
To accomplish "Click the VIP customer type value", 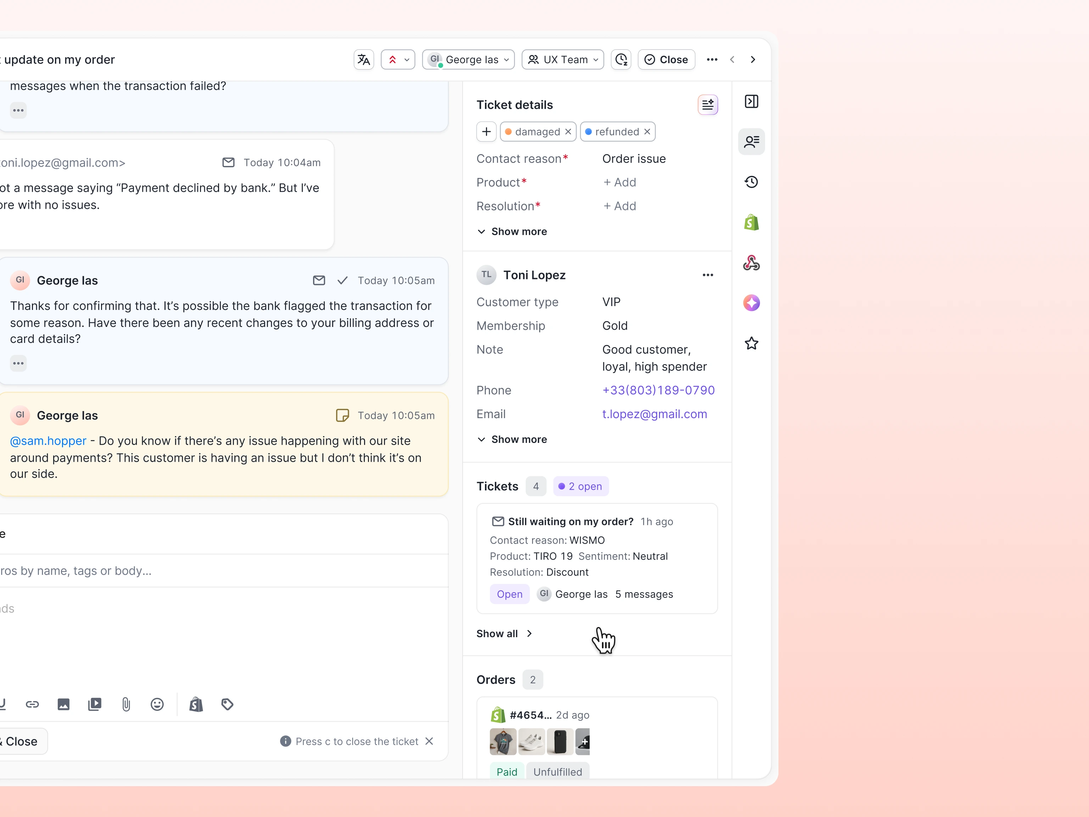I will tap(611, 302).
